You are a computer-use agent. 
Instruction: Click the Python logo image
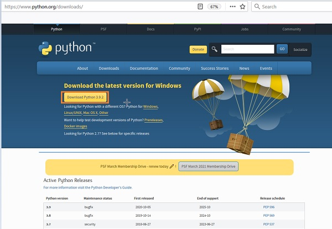click(x=67, y=49)
